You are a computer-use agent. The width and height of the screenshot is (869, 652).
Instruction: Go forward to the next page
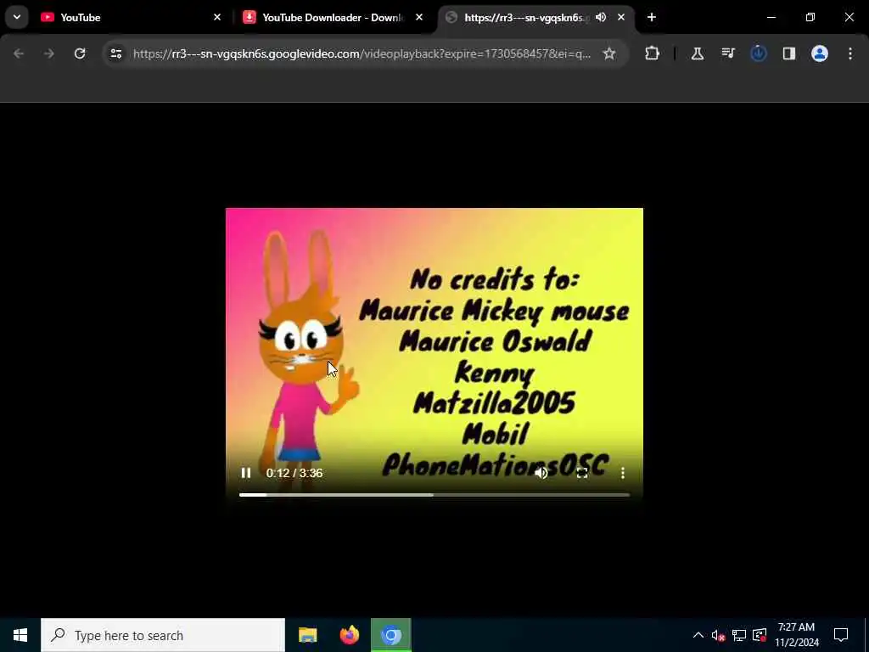click(49, 53)
